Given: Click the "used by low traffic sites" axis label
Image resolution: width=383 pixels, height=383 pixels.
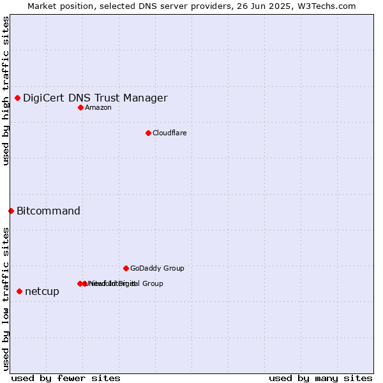Looking at the screenshot, I should coord(6,299).
